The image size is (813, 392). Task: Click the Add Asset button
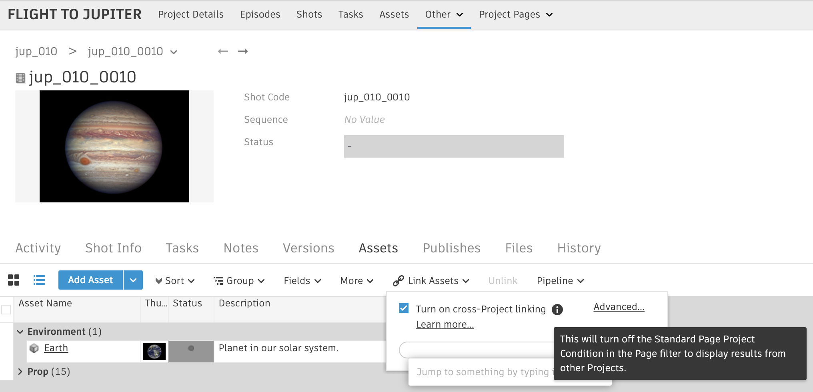tap(90, 280)
